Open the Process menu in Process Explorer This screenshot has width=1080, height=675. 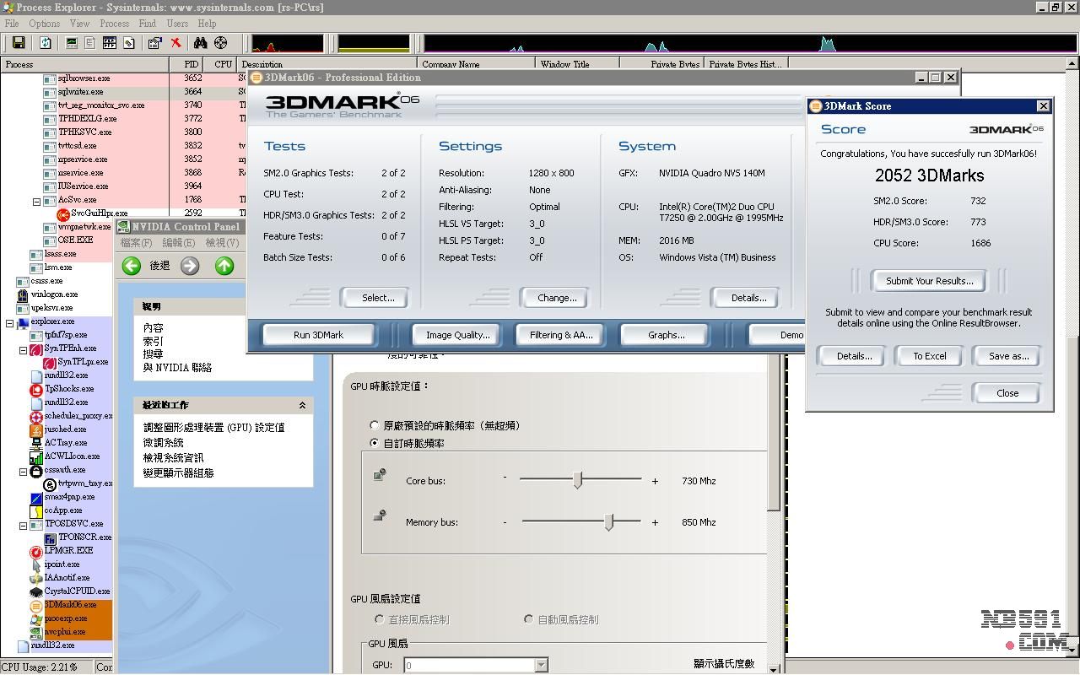[x=114, y=24]
